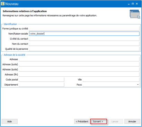
Task: Click the Ville input field
Action: pos(111,80)
